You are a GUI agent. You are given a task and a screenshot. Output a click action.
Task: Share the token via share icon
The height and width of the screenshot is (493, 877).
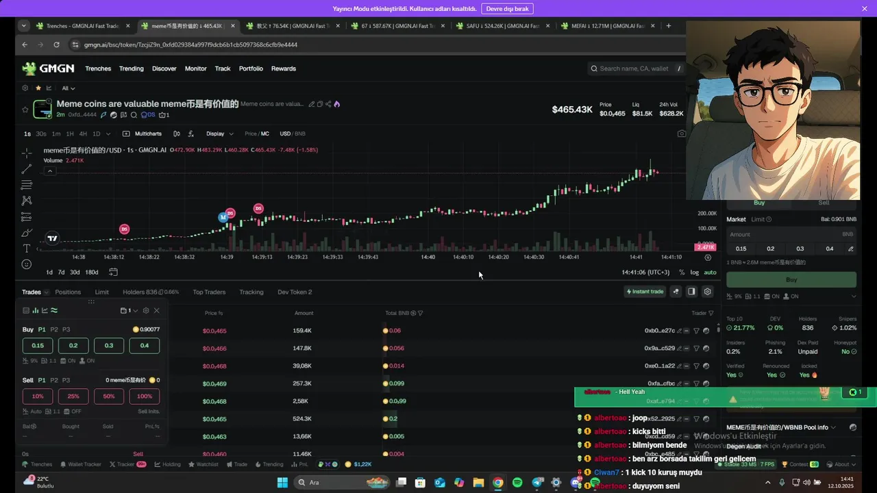click(328, 104)
